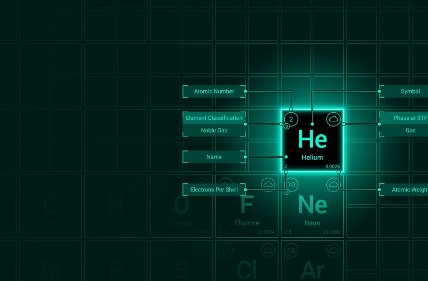Click the circled number 10 on the Neon tile
Image resolution: width=428 pixels, height=281 pixels.
(x=292, y=185)
